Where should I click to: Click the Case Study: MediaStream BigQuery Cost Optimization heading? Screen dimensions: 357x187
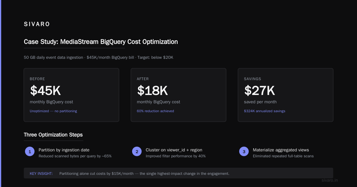(x=101, y=42)
